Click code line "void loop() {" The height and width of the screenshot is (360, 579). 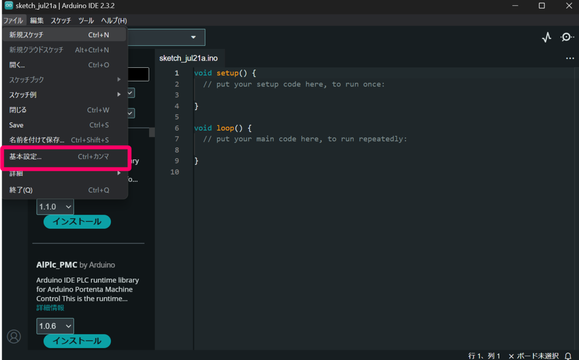tap(223, 128)
